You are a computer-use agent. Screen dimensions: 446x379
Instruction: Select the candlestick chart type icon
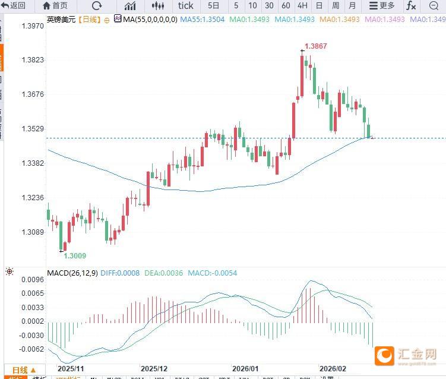click(157, 6)
